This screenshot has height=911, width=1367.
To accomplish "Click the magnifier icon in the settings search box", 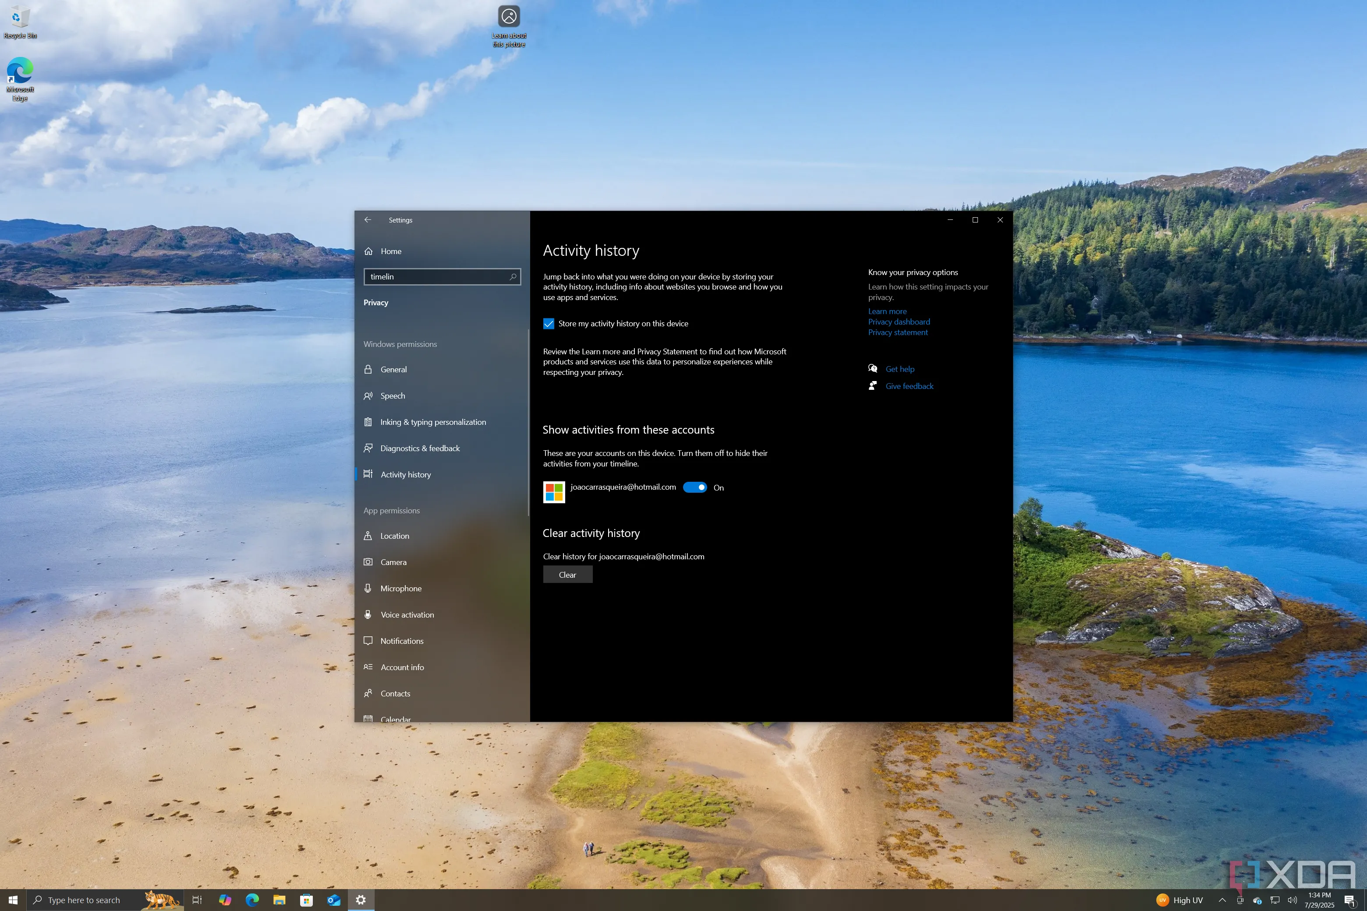I will pyautogui.click(x=513, y=276).
